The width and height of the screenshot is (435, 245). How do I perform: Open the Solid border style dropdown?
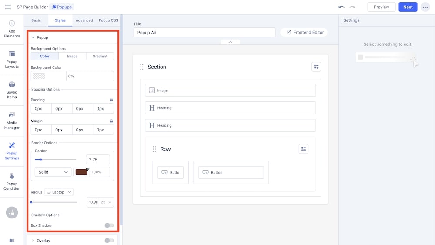(x=53, y=172)
